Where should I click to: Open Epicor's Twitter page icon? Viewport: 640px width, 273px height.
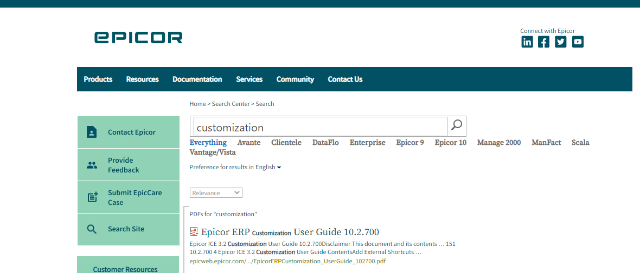click(x=561, y=42)
